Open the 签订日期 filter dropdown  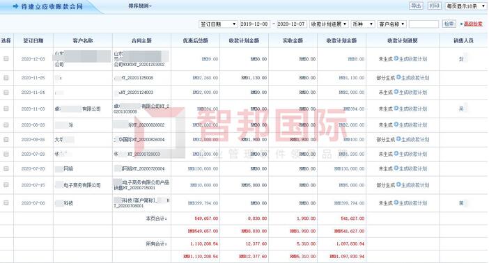click(218, 24)
